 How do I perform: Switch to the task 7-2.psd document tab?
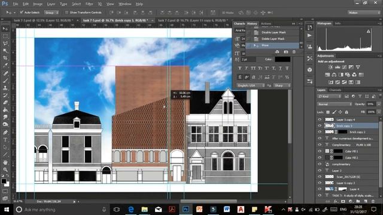[x=192, y=20]
